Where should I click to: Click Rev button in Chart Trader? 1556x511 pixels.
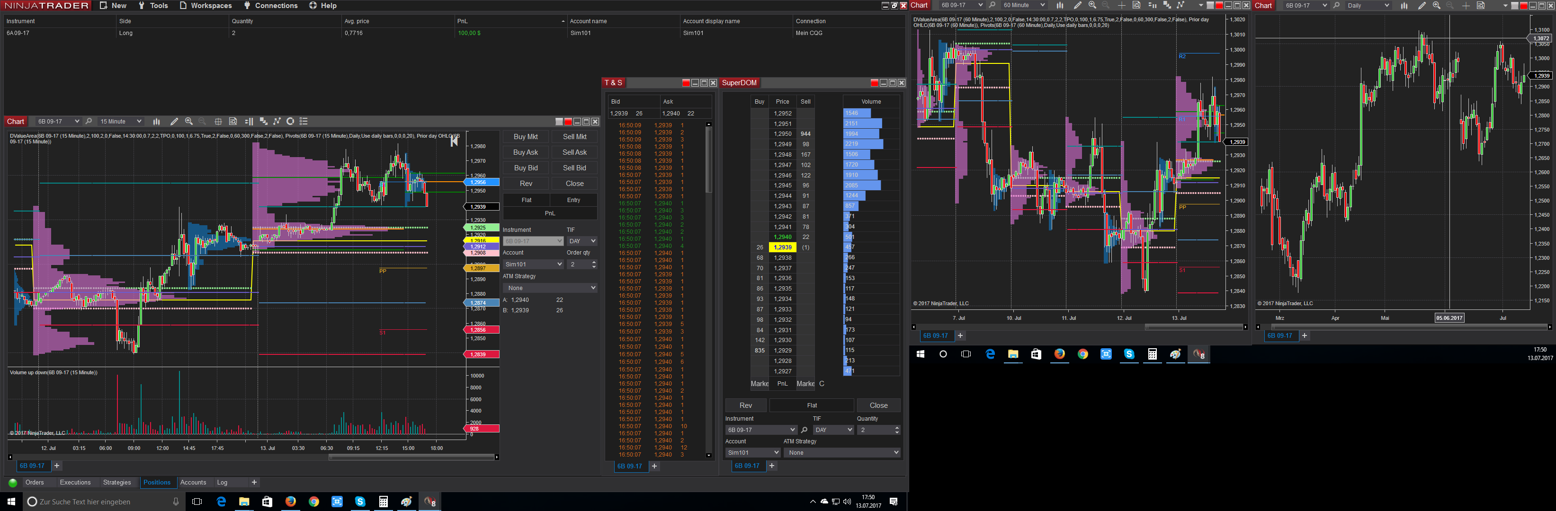point(526,184)
